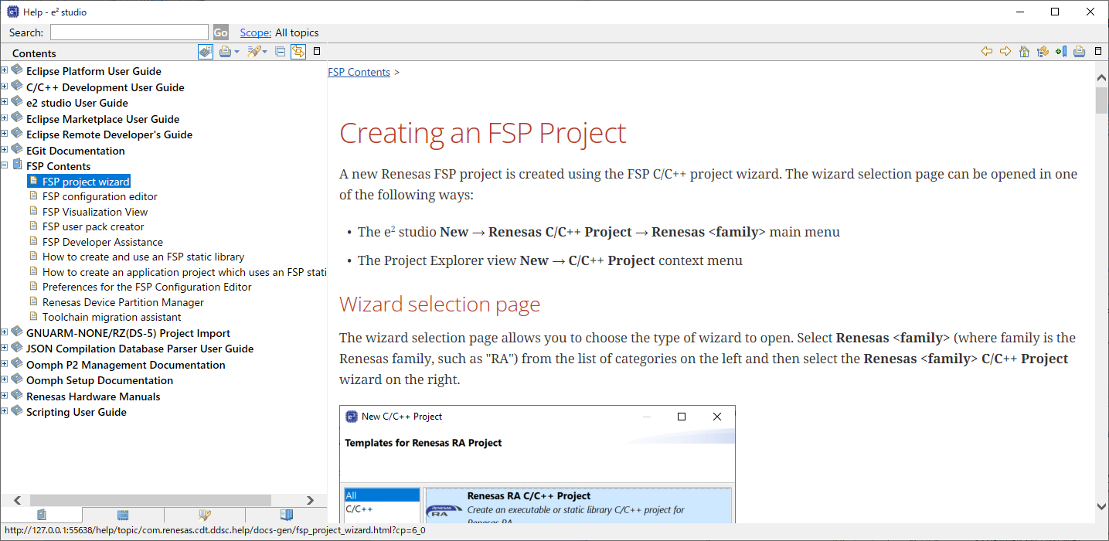
Task: Go back using the yellow left arrow
Action: [x=987, y=52]
